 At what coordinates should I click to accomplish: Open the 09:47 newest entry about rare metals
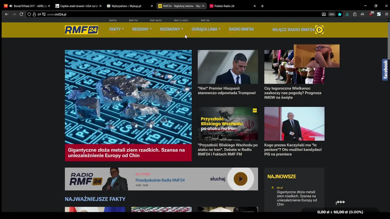(297, 198)
